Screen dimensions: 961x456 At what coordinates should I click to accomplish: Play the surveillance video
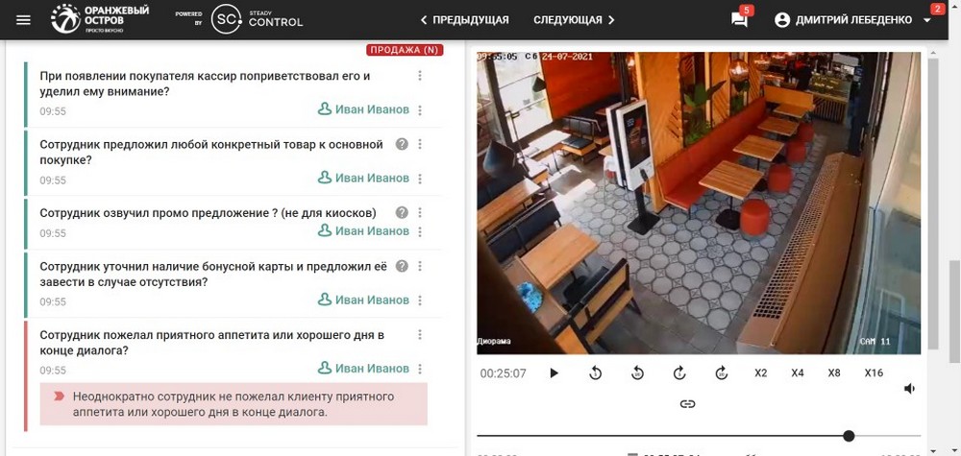tap(554, 373)
